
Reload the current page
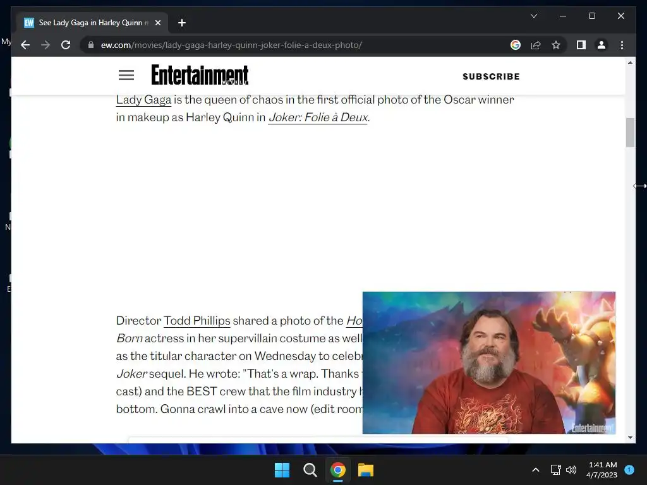click(66, 45)
